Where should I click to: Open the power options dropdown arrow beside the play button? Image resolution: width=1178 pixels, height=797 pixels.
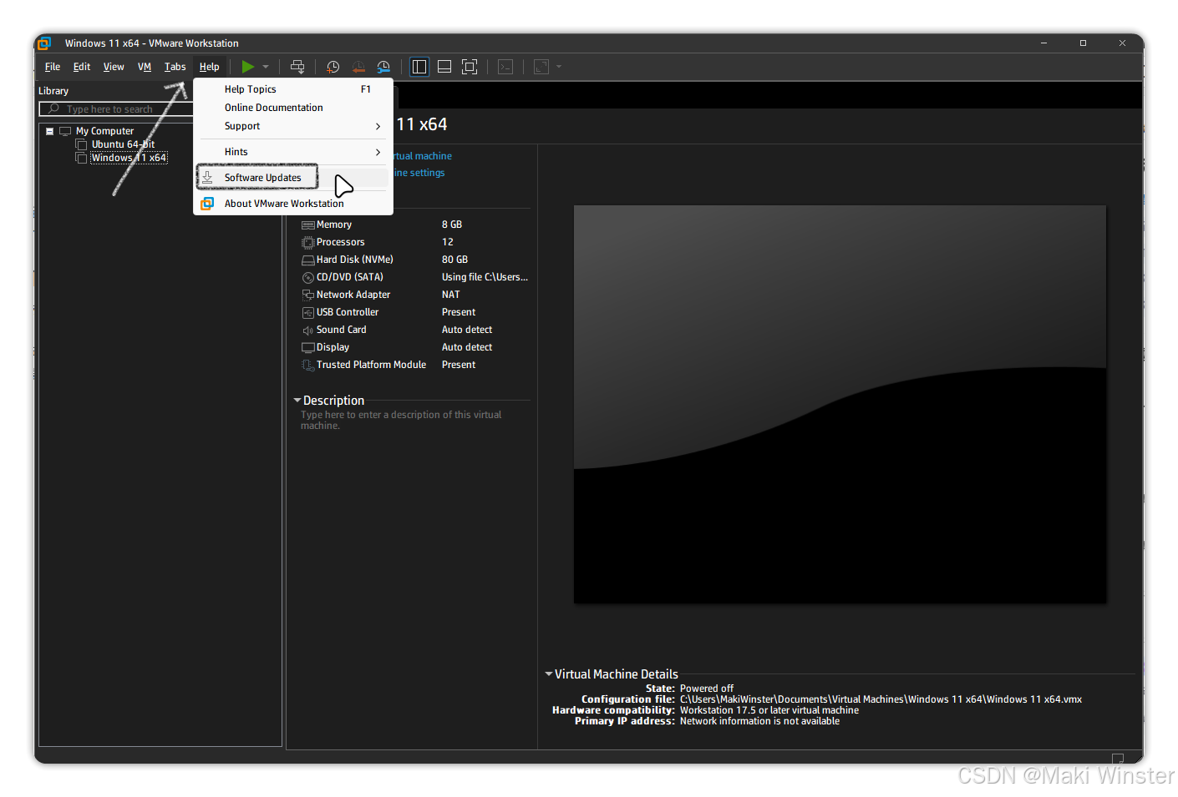266,67
